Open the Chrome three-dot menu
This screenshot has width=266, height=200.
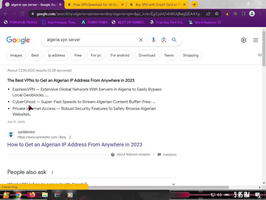click(x=260, y=14)
